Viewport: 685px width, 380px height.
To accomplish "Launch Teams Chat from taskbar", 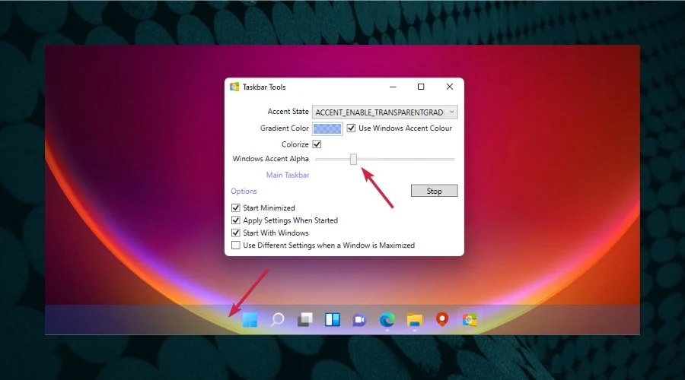I will point(359,320).
